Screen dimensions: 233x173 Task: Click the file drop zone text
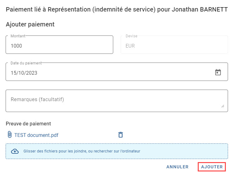click(x=82, y=151)
